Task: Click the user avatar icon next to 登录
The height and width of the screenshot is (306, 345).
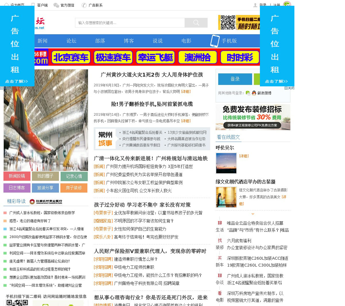Action: (255, 5)
